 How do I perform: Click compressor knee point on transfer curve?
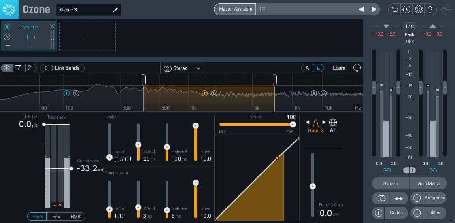pos(277,158)
